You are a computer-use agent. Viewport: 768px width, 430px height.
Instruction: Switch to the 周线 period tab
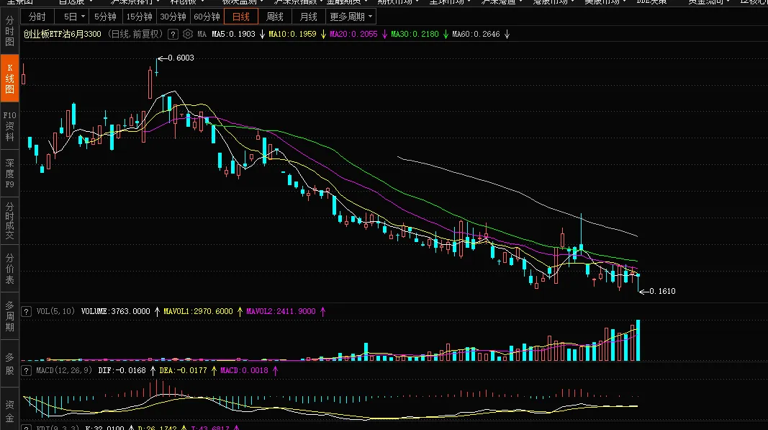click(275, 17)
